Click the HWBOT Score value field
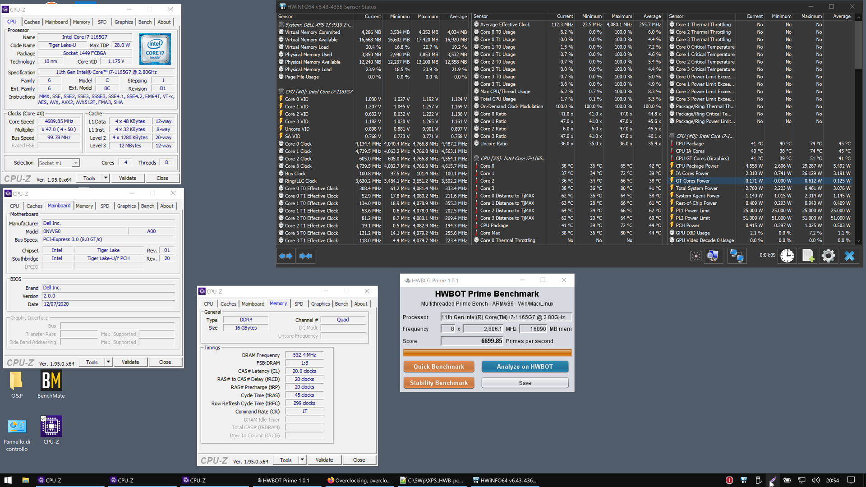The width and height of the screenshot is (866, 487). pyautogui.click(x=472, y=341)
